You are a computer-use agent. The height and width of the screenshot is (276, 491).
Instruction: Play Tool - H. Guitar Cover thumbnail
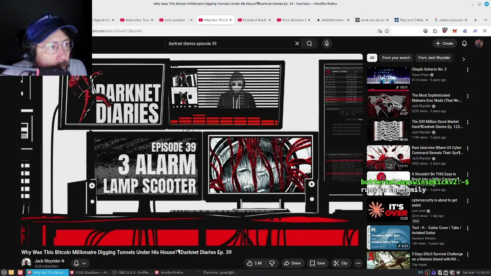tap(388, 237)
